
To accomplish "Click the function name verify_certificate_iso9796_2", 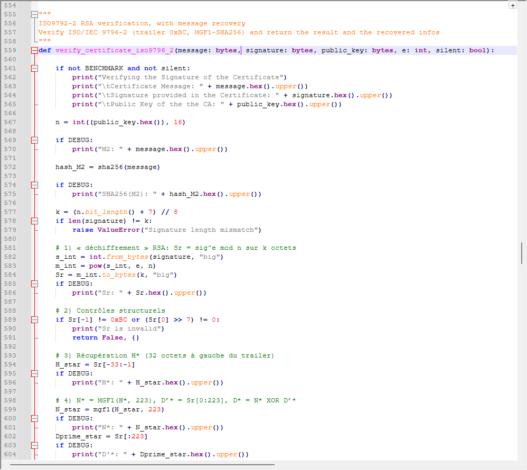I will coord(114,50).
